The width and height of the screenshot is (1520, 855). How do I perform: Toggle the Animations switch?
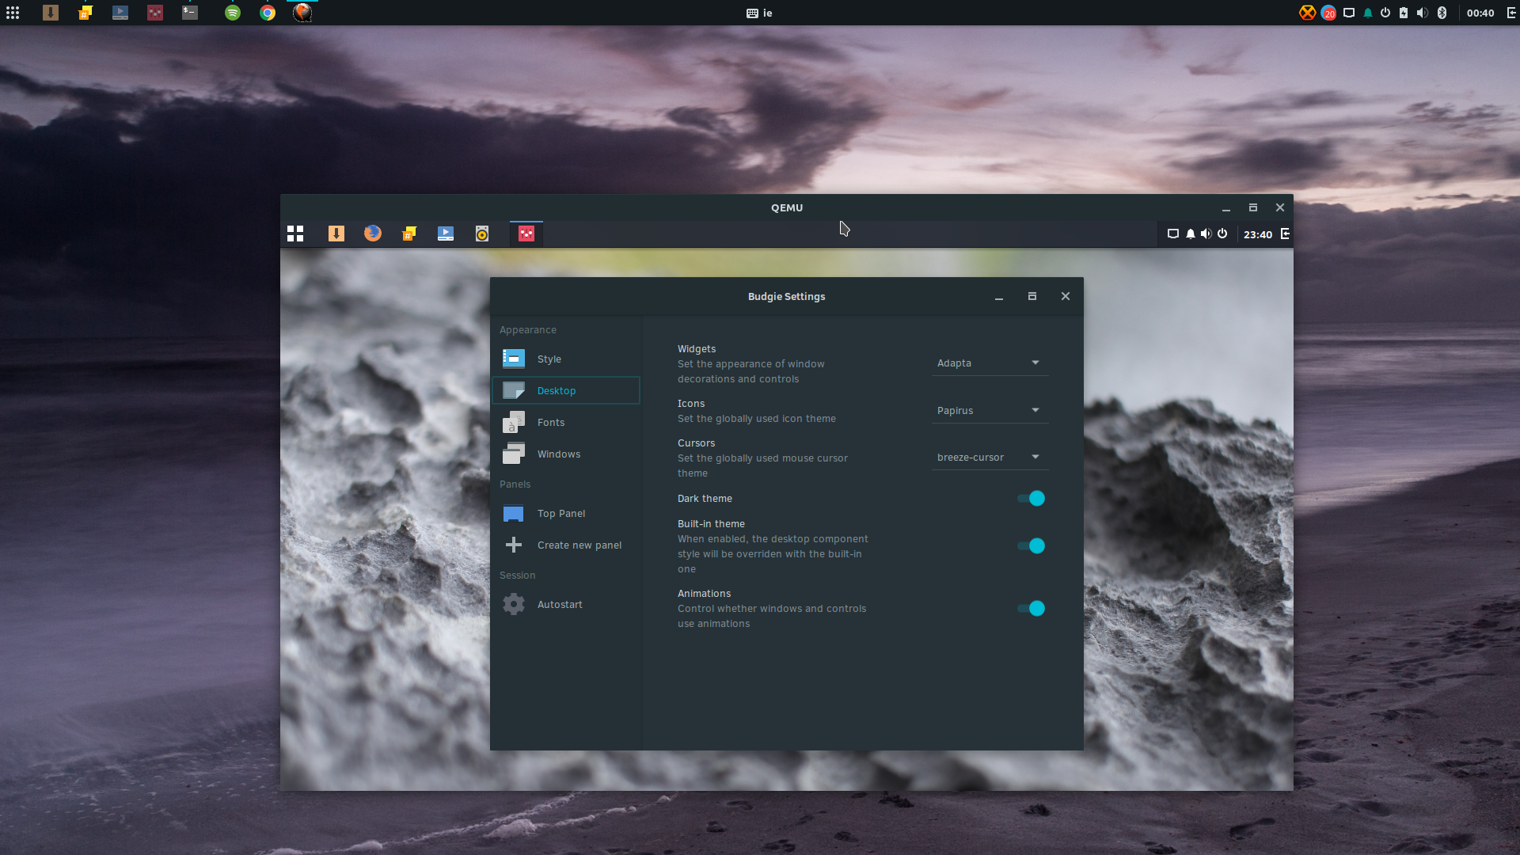[x=1031, y=608]
